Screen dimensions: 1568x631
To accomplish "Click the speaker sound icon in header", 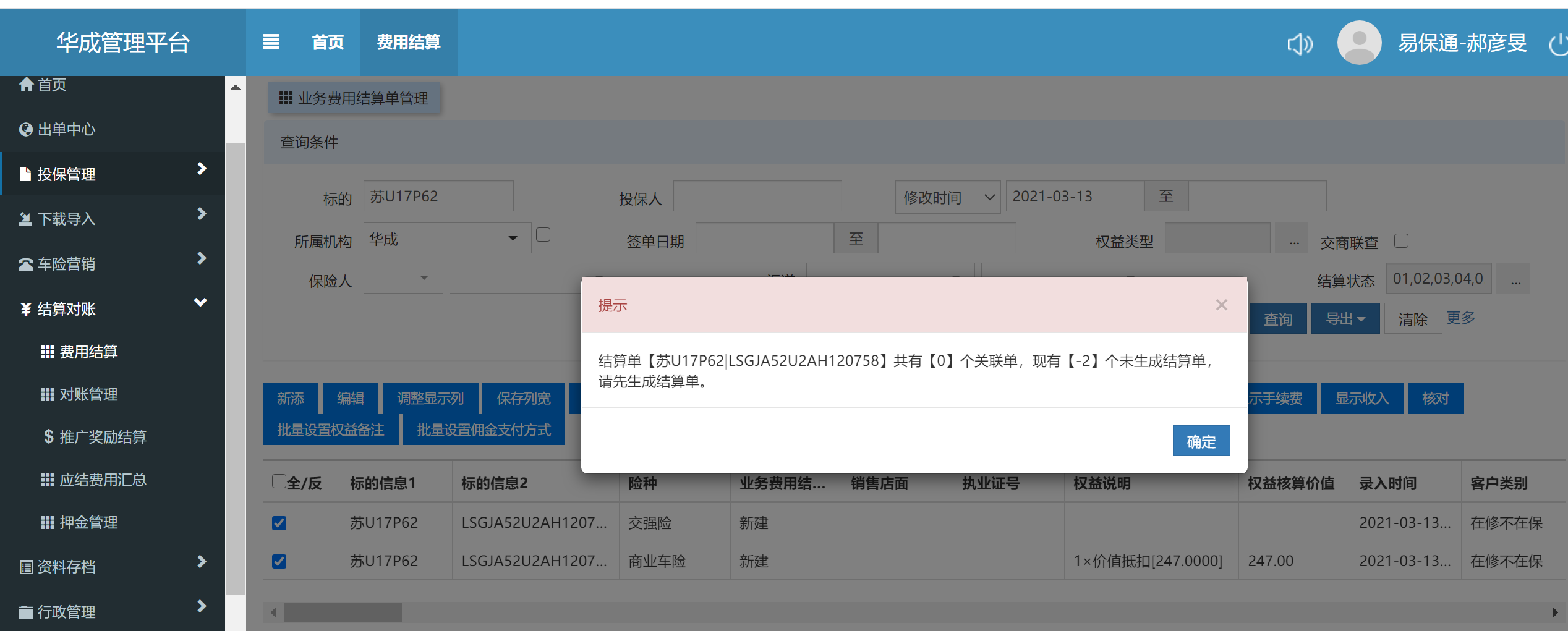I will [1300, 44].
